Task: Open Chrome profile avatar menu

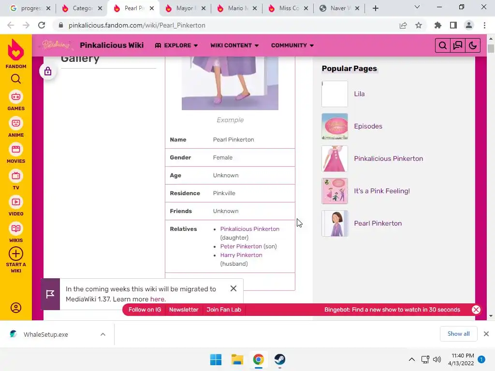Action: click(x=469, y=25)
